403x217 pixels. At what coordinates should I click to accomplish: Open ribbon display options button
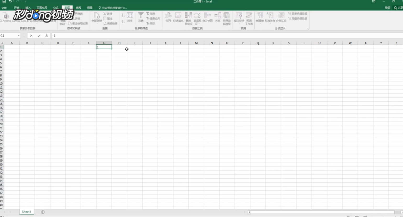pyautogui.click(x=374, y=2)
